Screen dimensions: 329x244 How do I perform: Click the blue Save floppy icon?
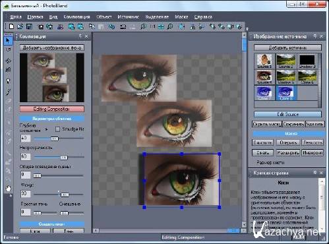(x=29, y=26)
